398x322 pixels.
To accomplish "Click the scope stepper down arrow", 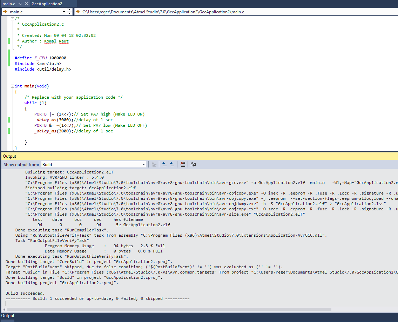I will coord(69,13).
